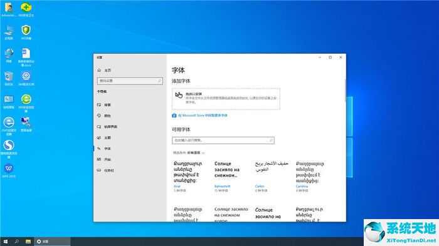Viewport: 439px width, 246px height.
Task: Click the Settings window vertical scrollbar
Action: pos(345,91)
